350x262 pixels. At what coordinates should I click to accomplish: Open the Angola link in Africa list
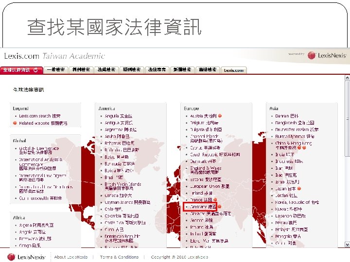(x=33, y=232)
